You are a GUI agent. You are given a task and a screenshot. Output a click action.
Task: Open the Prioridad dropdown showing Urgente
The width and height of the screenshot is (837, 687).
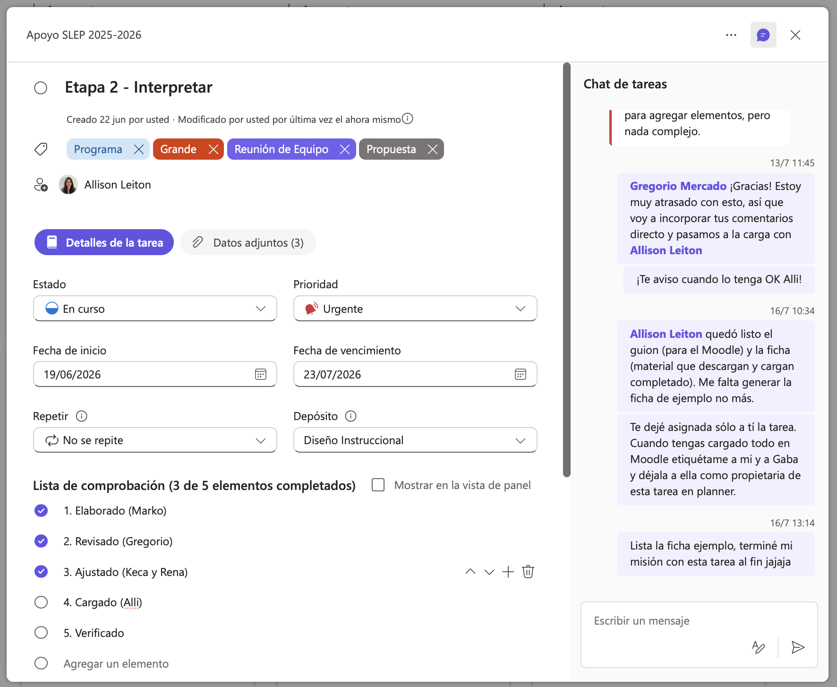(415, 309)
